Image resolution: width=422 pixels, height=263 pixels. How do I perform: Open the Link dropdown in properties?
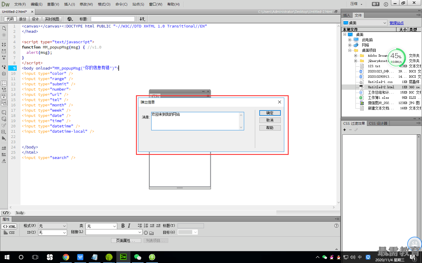[114, 232]
